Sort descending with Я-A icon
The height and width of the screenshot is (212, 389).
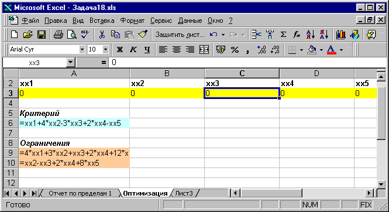tap(323, 35)
